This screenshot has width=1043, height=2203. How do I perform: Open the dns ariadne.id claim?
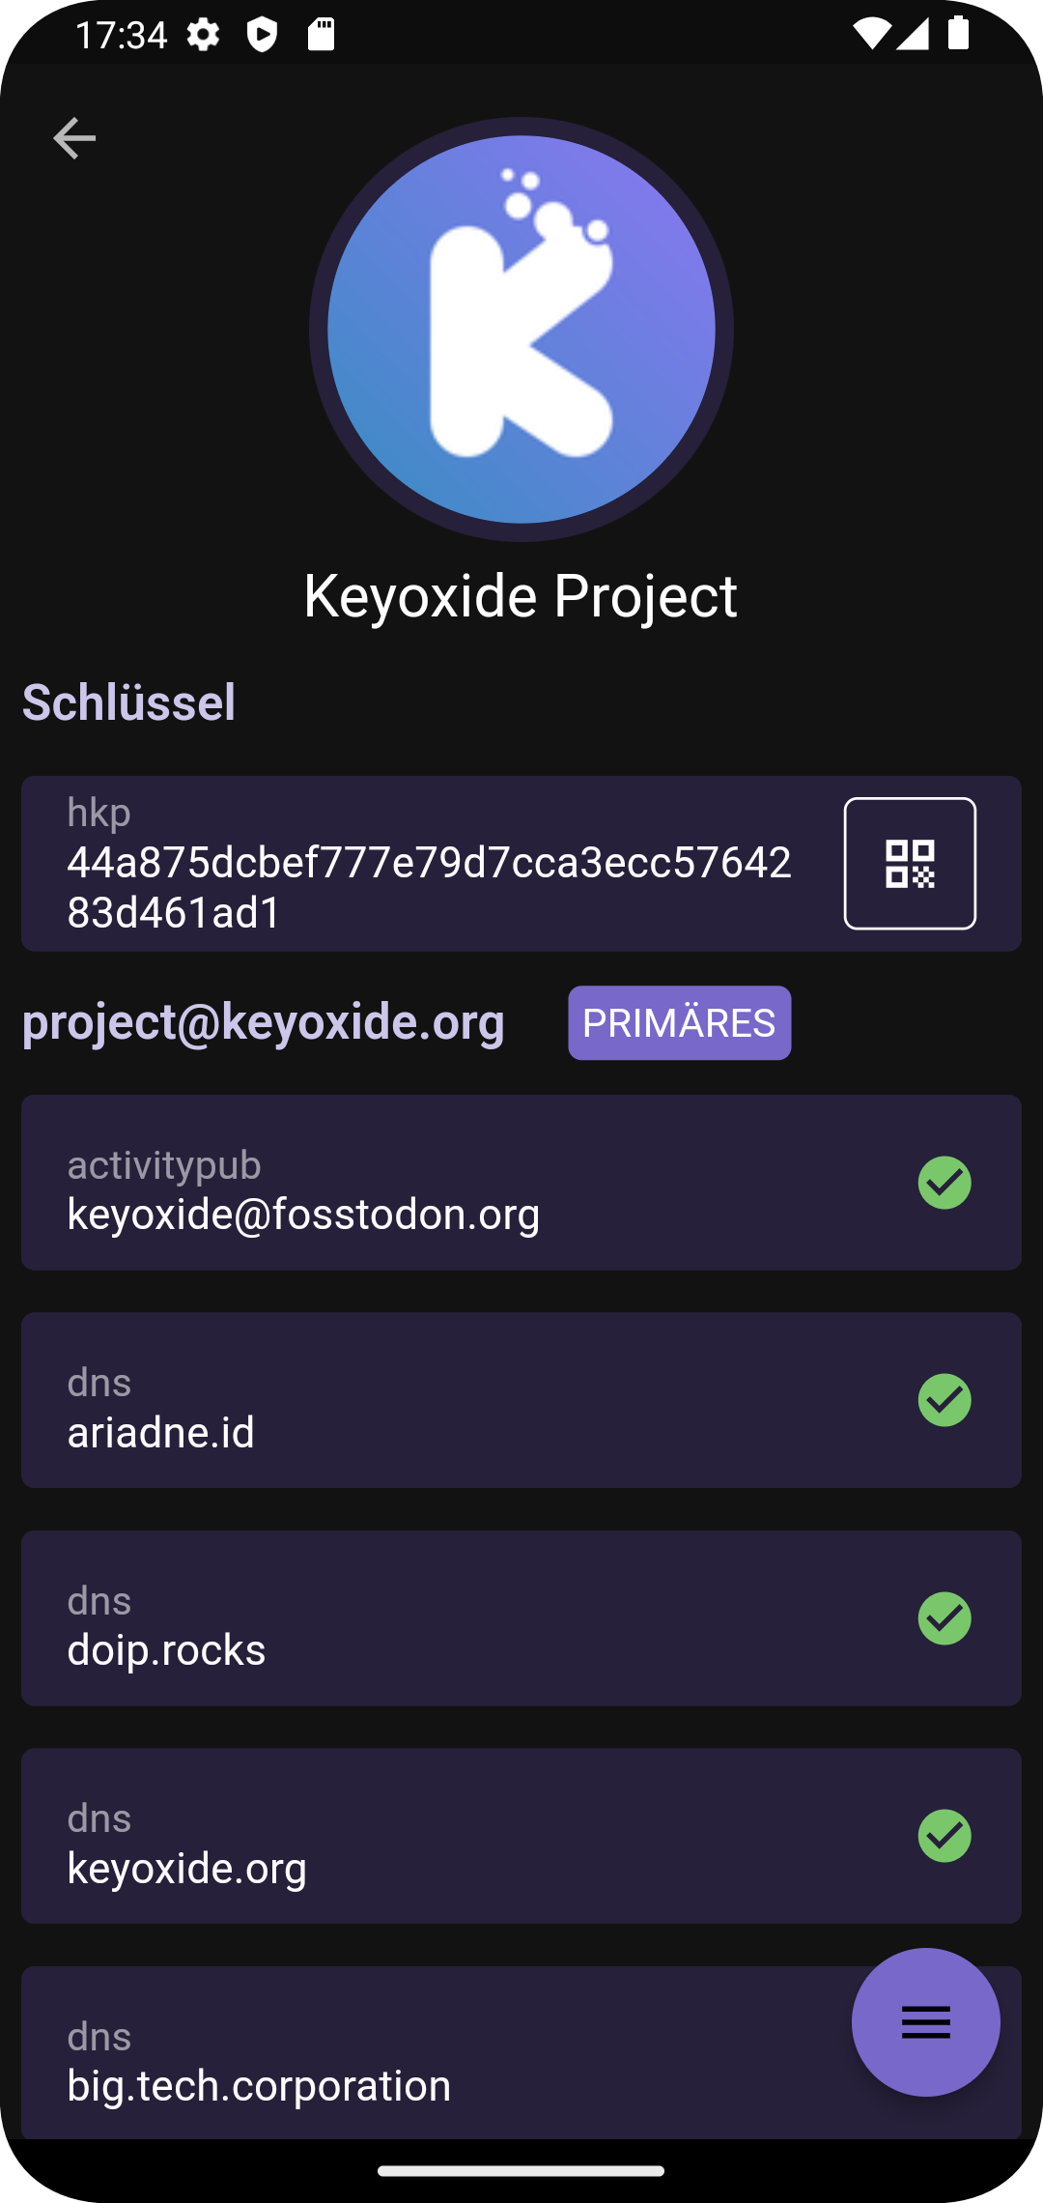tap(464, 1399)
